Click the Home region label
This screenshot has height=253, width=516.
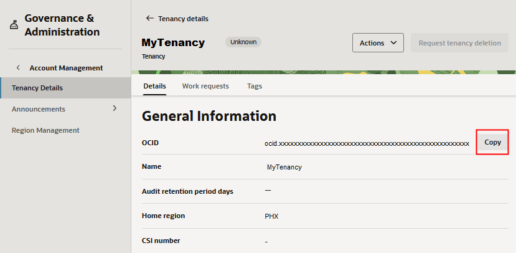pos(163,216)
